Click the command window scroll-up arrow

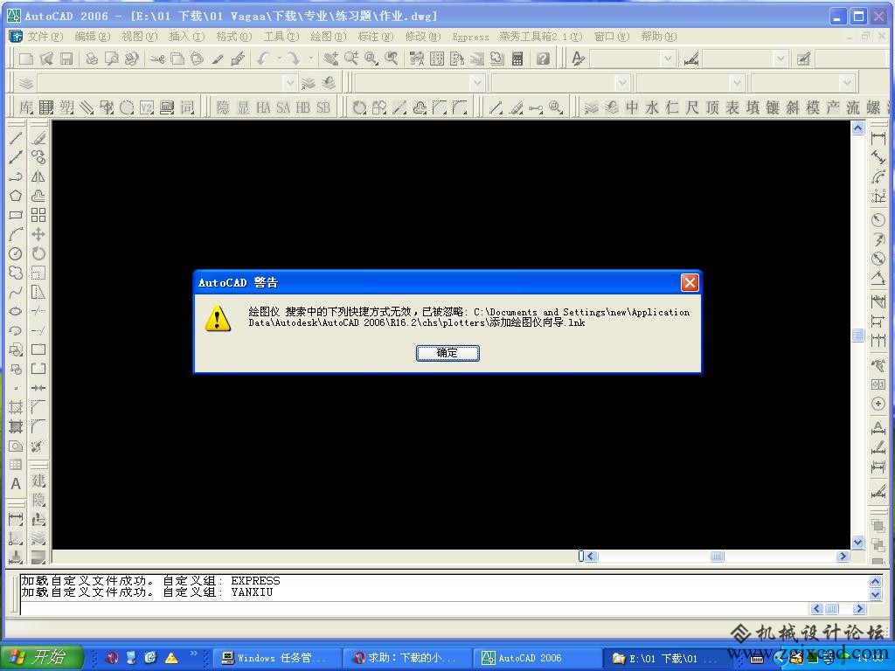pyautogui.click(x=875, y=581)
